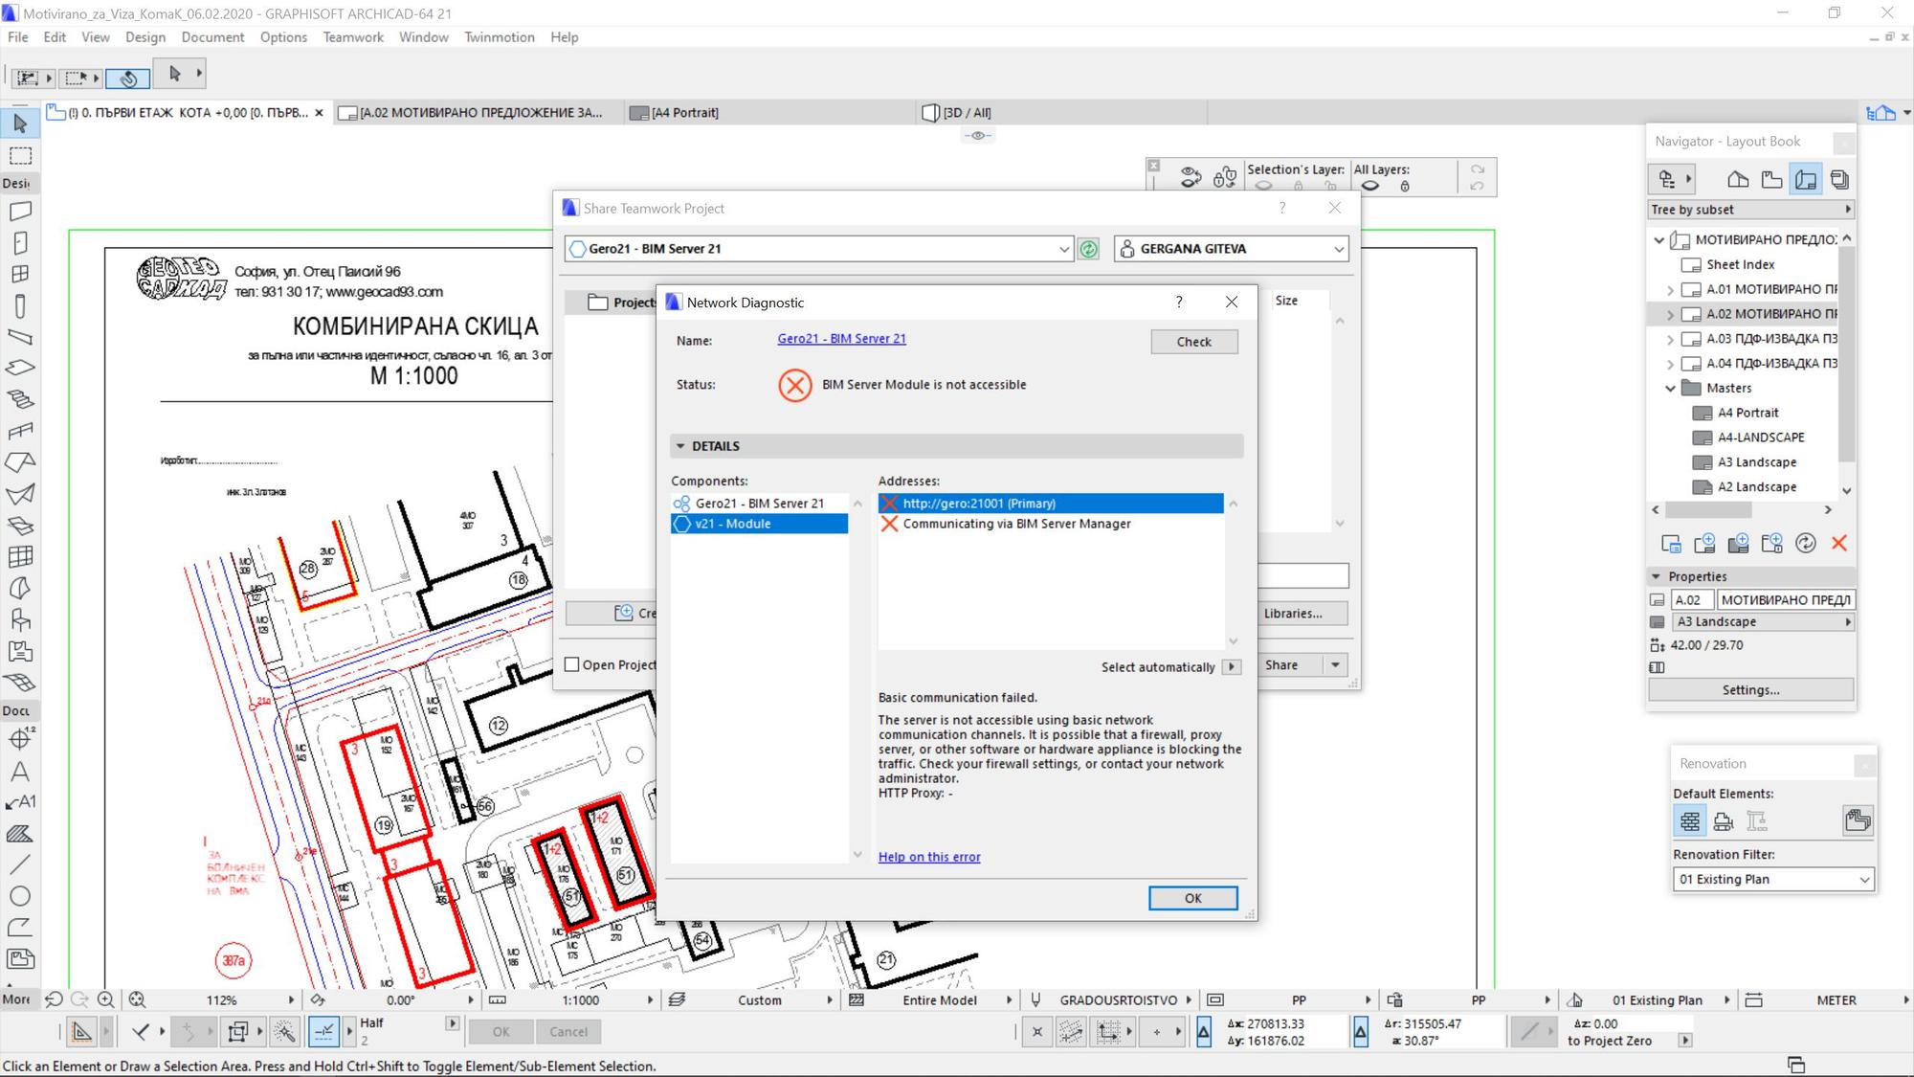Click the Check button
Screen dimensions: 1914x1077
tap(1193, 342)
